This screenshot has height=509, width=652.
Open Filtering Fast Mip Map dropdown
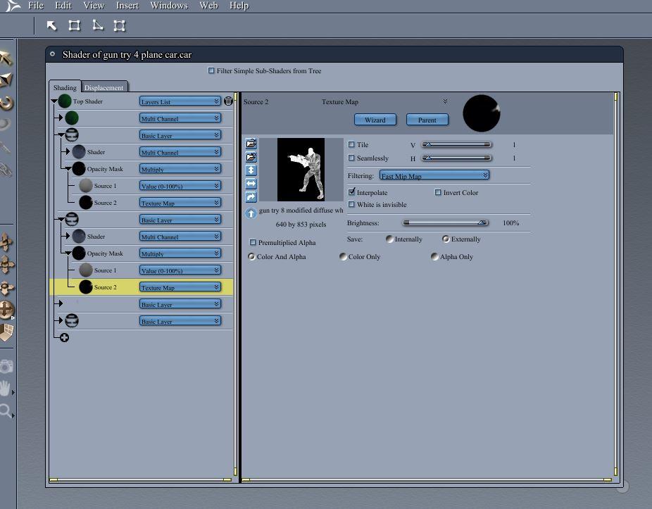[x=434, y=175]
